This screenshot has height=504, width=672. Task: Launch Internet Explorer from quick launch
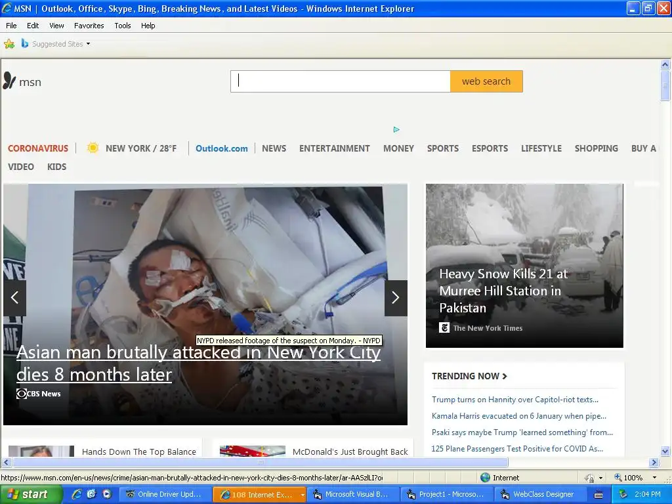pyautogui.click(x=77, y=494)
